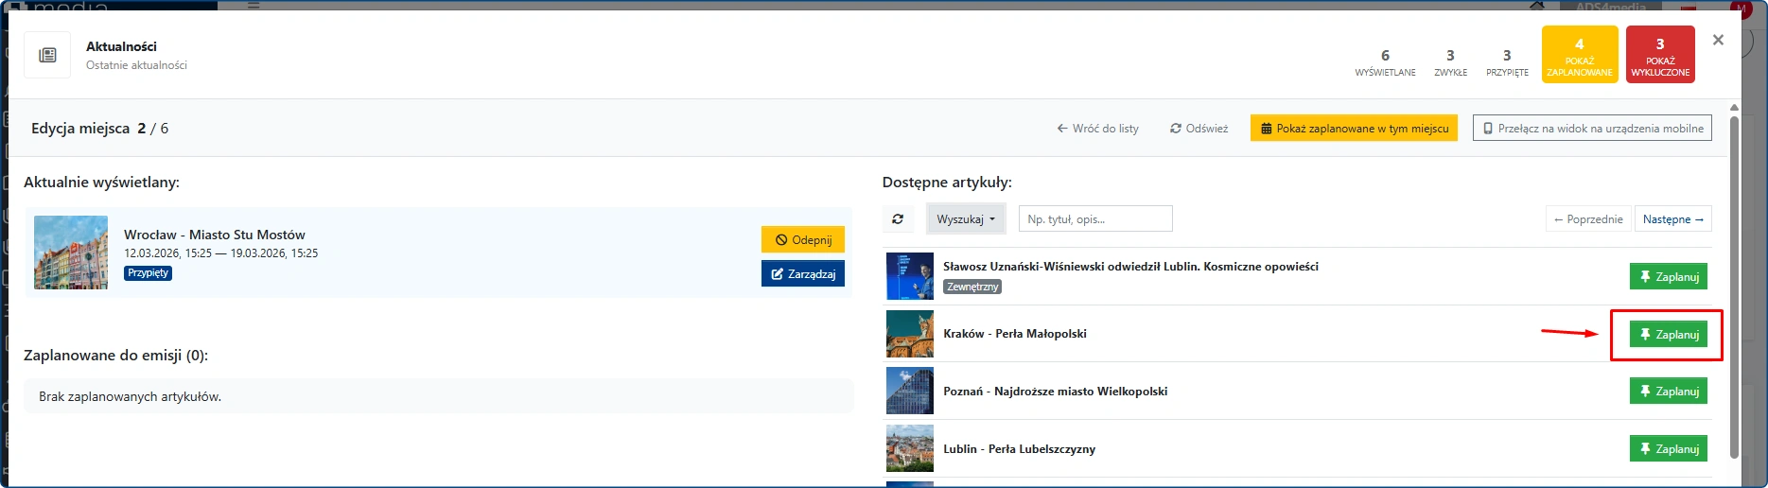Click the Zewnętrzny badge

pyautogui.click(x=972, y=287)
